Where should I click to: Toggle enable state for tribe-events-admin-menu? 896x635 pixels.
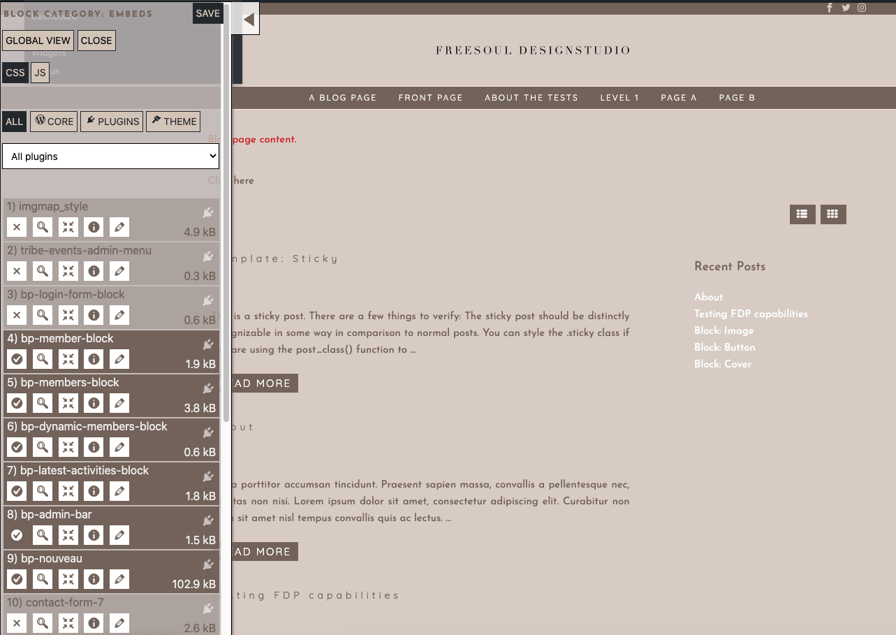[17, 271]
